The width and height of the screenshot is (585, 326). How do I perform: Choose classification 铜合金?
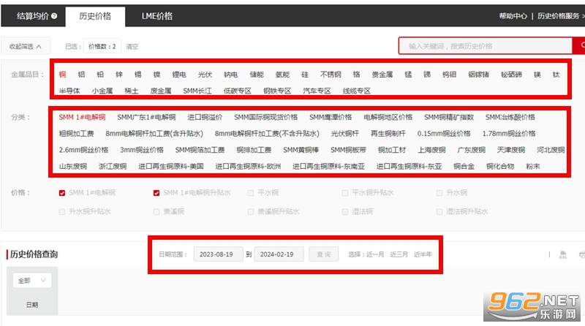464,167
